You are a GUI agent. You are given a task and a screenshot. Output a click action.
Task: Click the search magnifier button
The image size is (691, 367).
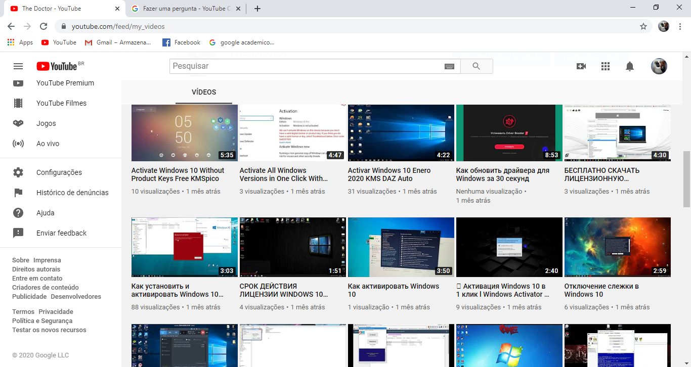[x=477, y=66]
